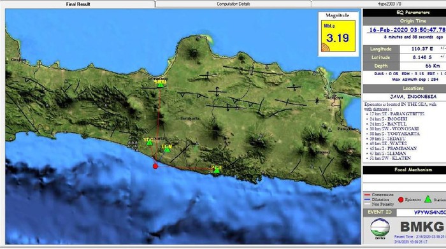
Task: Click '24 km S - BANTUL' entry
Action: pyautogui.click(x=388, y=124)
